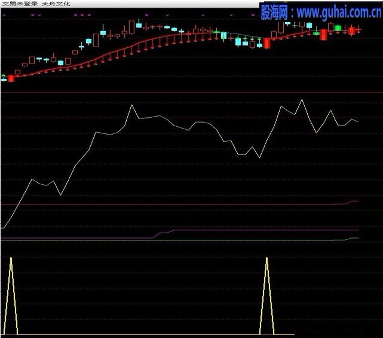Click the 天舟文化 stock name
This screenshot has height=338, width=383.
[x=56, y=4]
